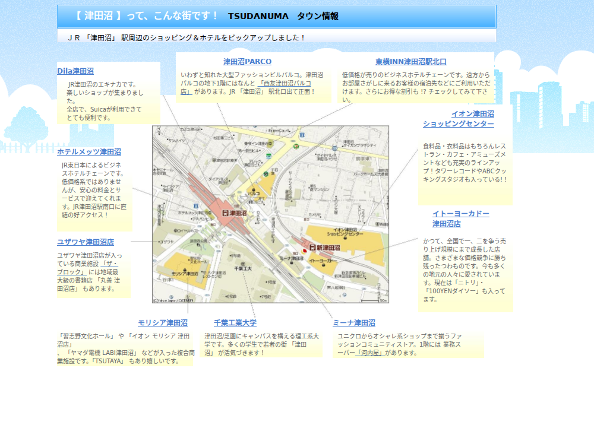Click the blue icon near ホテルメッツ on map

(x=196, y=206)
